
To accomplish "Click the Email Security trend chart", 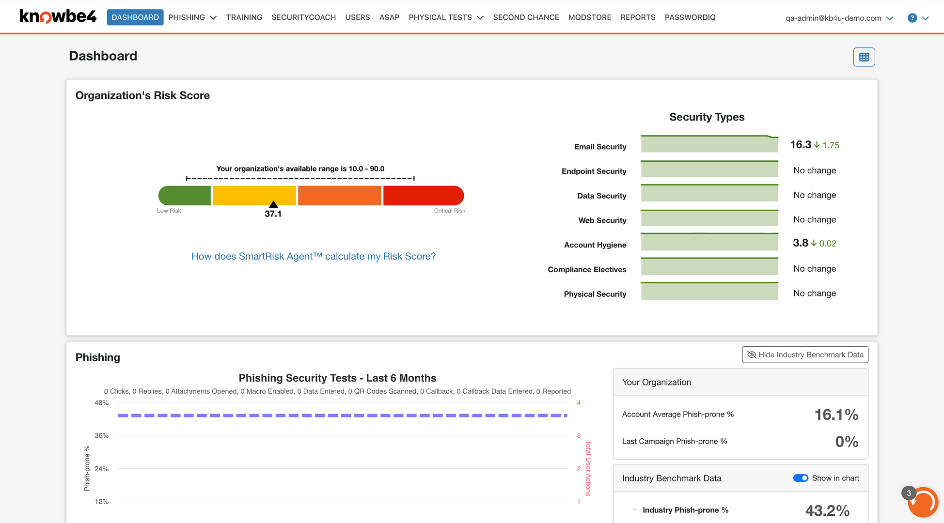I will (709, 144).
